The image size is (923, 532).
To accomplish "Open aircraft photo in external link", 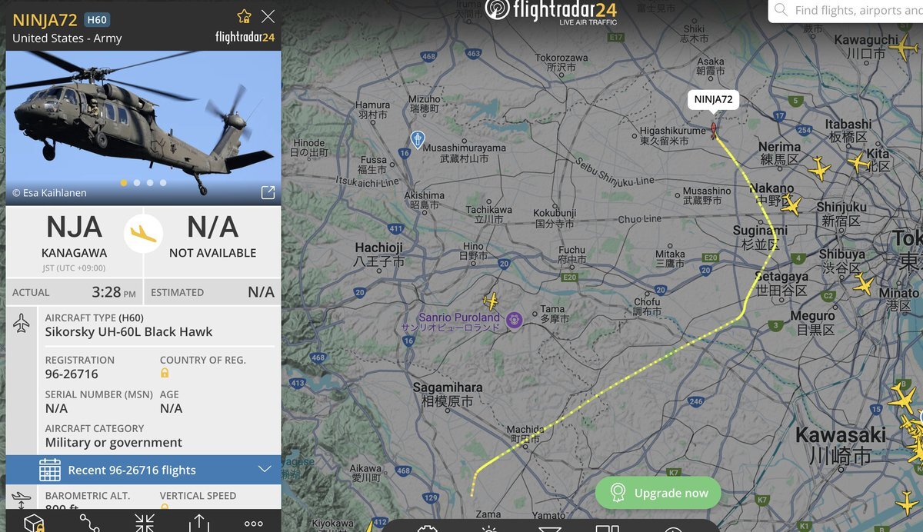I will click(x=268, y=192).
